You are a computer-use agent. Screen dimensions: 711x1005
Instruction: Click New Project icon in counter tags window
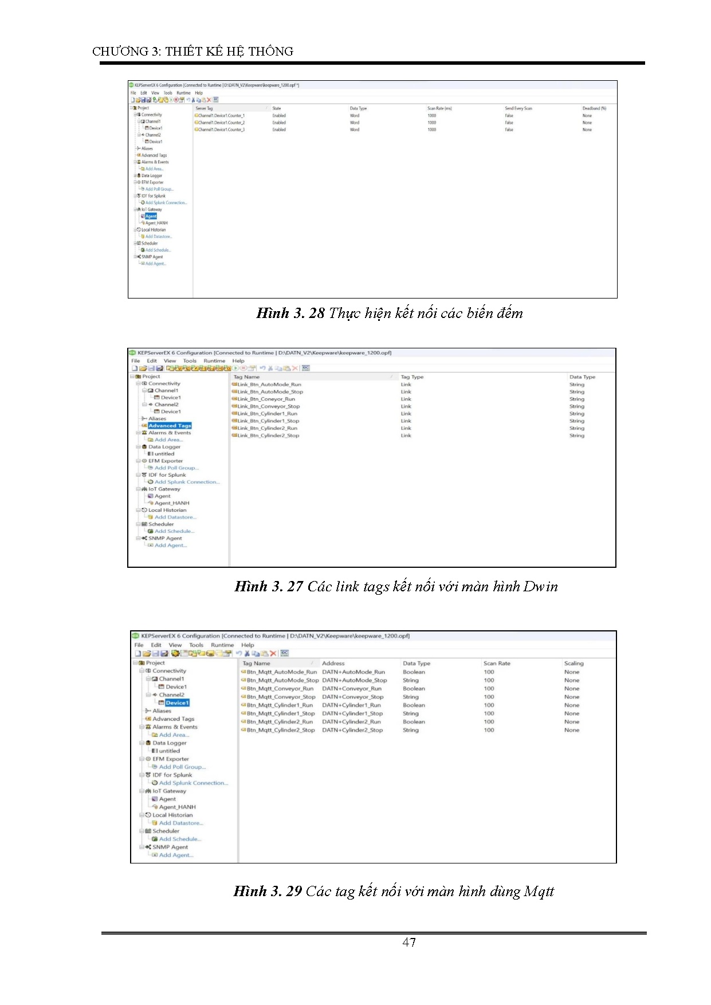pos(132,100)
